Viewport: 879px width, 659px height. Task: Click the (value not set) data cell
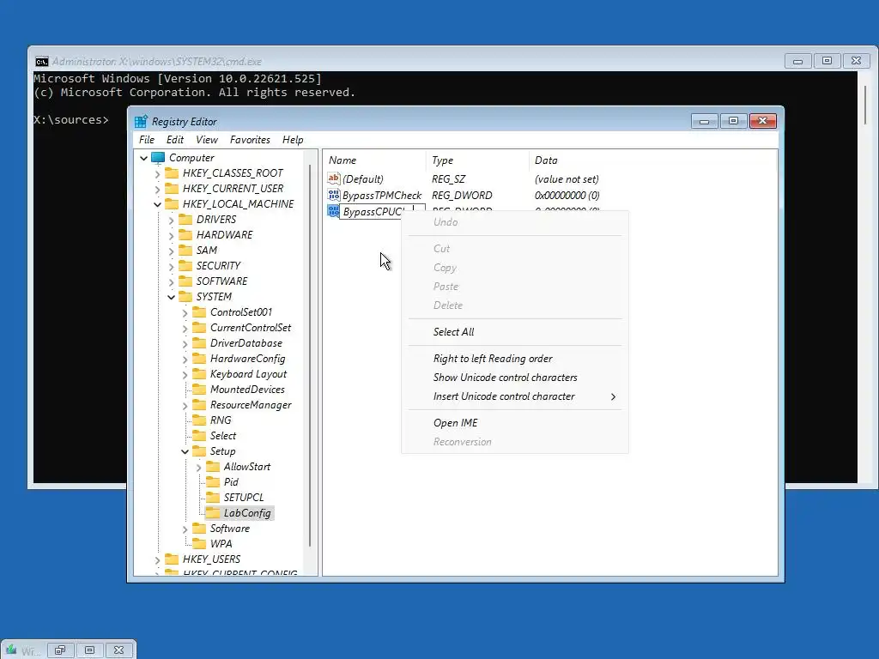point(567,179)
